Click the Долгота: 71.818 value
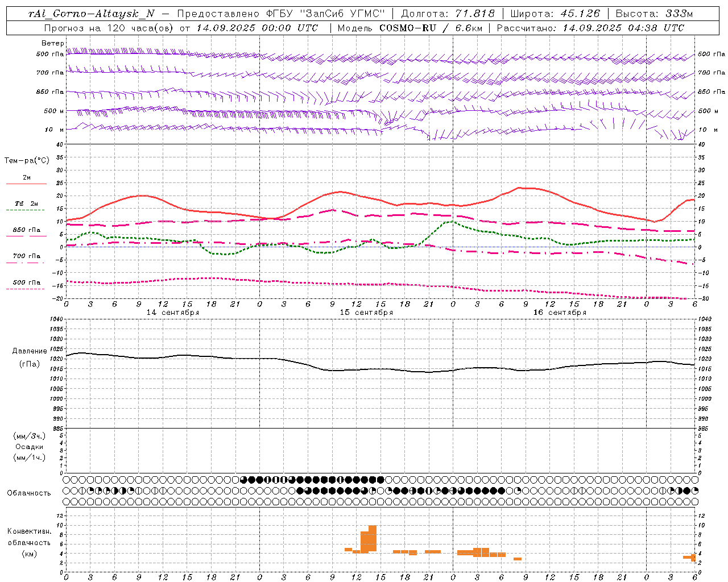Image resolution: width=728 pixels, height=582 pixels. click(x=448, y=14)
